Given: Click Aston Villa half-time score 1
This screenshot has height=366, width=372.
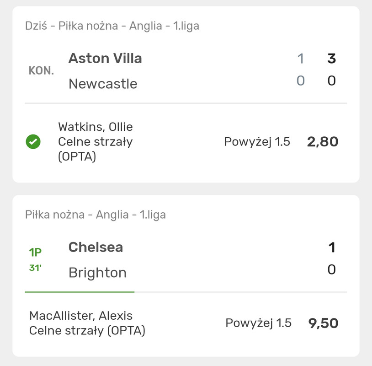Looking at the screenshot, I should (301, 59).
